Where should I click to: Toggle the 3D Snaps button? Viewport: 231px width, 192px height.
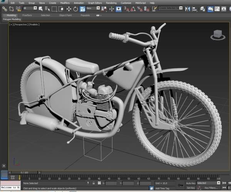pos(126,9)
